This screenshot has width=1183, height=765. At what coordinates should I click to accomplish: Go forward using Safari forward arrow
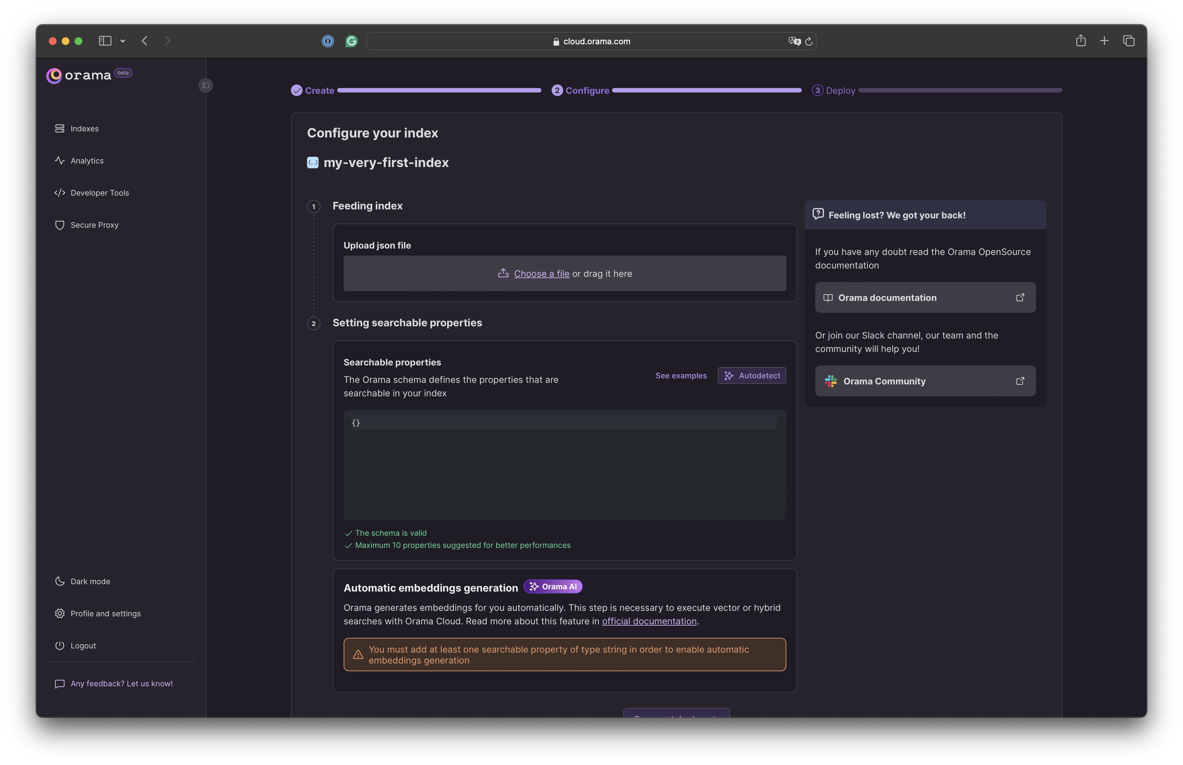167,41
